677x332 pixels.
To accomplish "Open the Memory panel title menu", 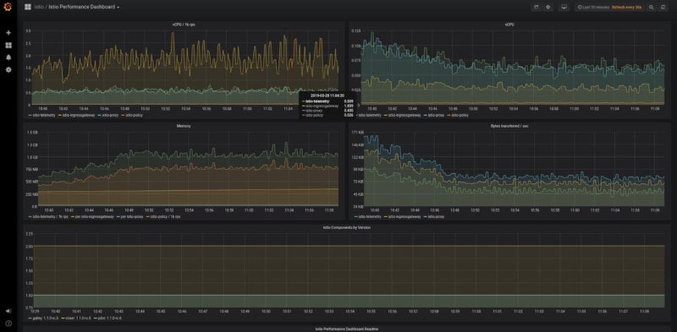I will [184, 126].
